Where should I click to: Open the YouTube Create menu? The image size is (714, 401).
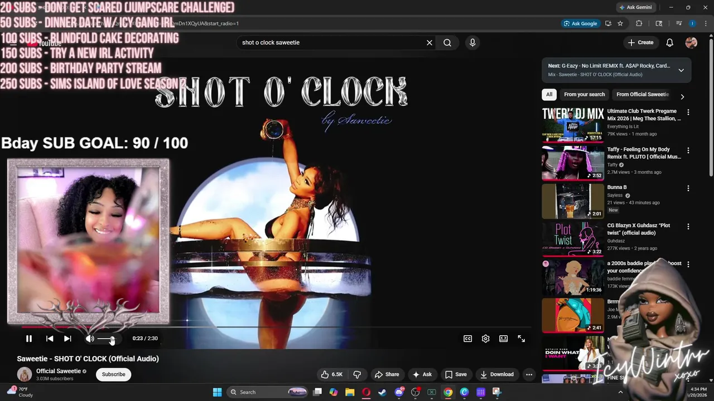(x=640, y=42)
